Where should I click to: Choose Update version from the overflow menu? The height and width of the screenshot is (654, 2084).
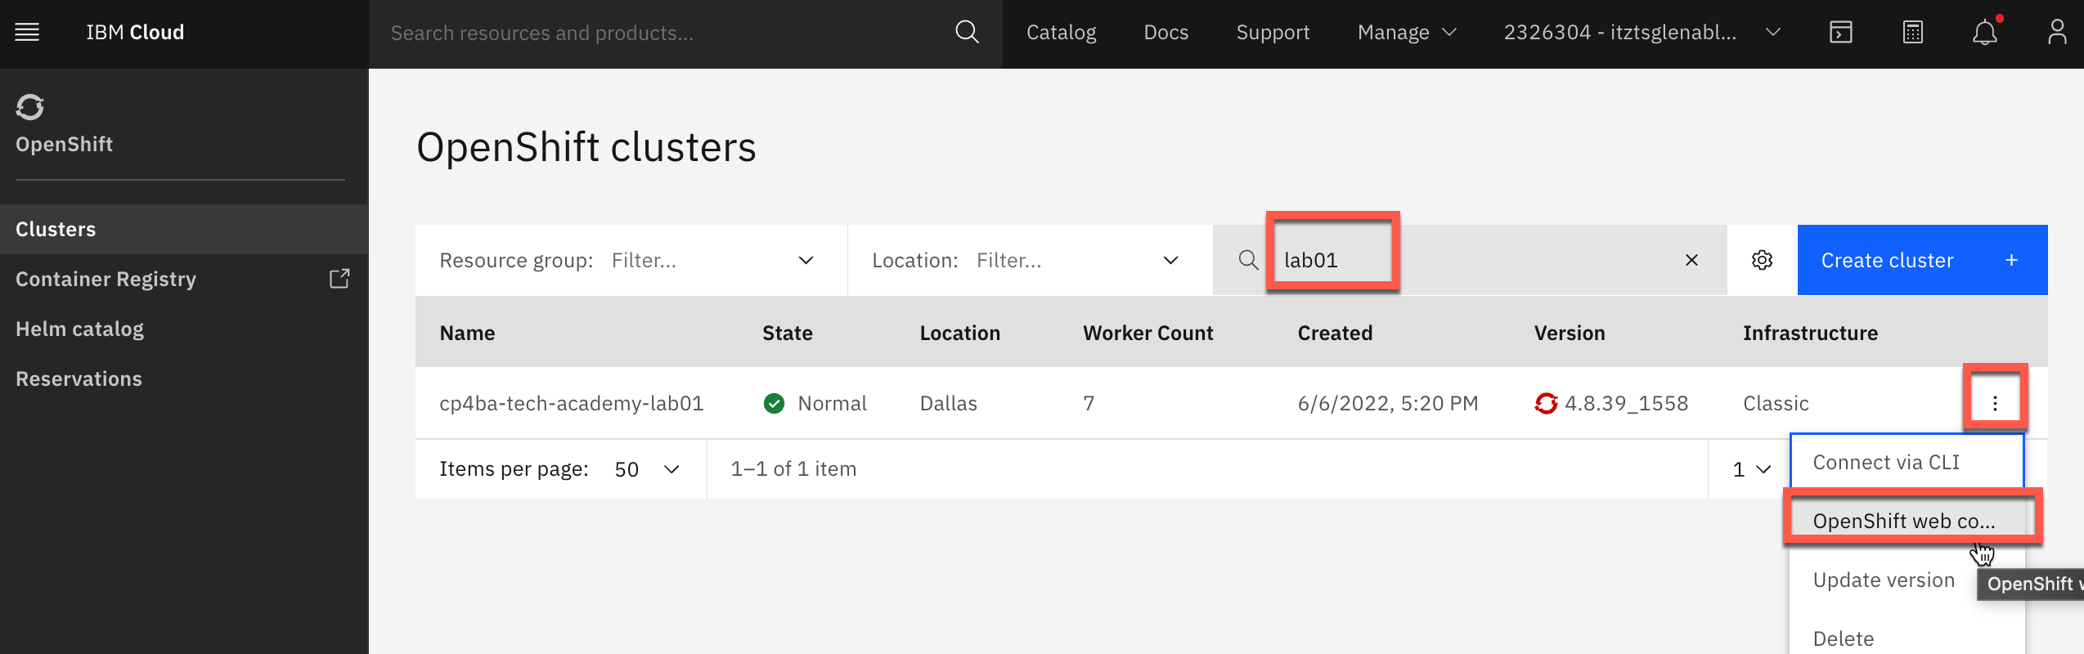(x=1884, y=580)
